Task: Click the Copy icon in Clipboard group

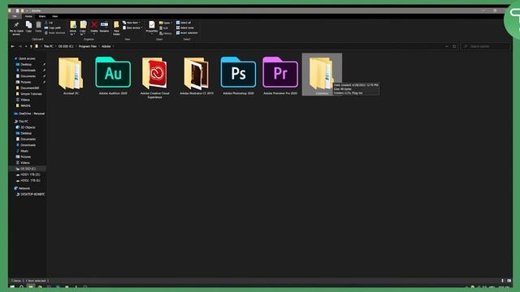Action: click(29, 27)
